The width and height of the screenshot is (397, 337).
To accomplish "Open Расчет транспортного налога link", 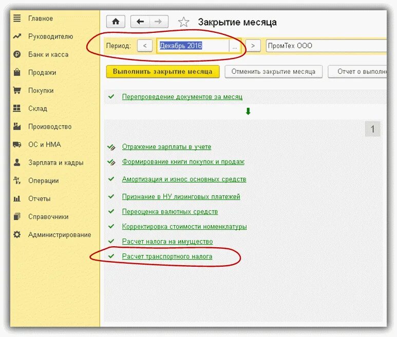I will (167, 256).
